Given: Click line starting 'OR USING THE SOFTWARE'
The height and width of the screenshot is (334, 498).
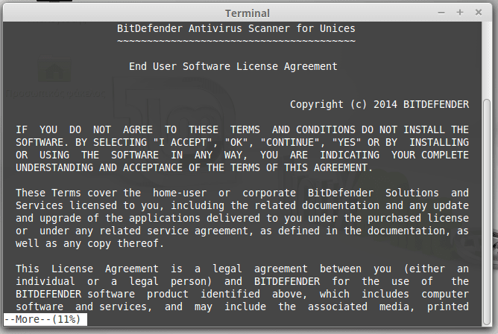Looking at the screenshot, I should point(242,155).
